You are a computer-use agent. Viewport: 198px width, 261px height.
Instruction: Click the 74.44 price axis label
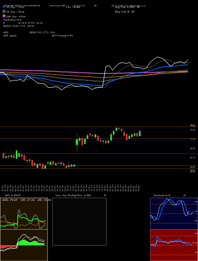click(x=192, y=130)
